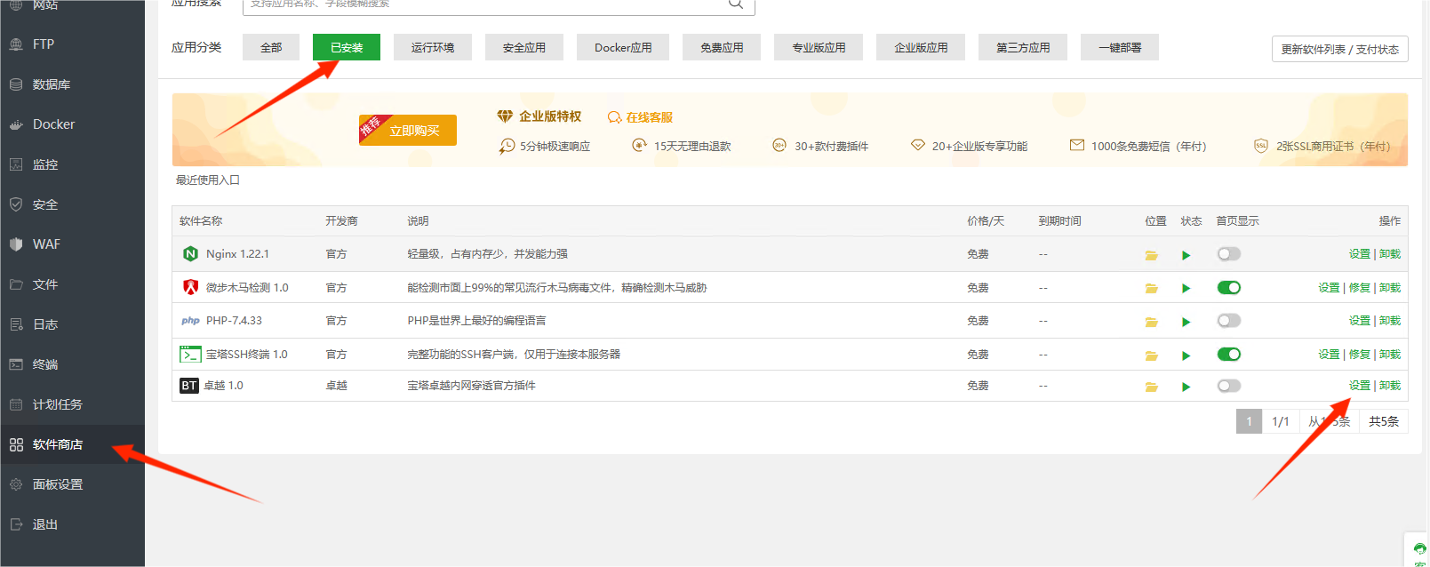Viewport: 1430px width, 567px height.
Task: Click the PHP-7.4.33 status play icon
Action: click(1186, 322)
